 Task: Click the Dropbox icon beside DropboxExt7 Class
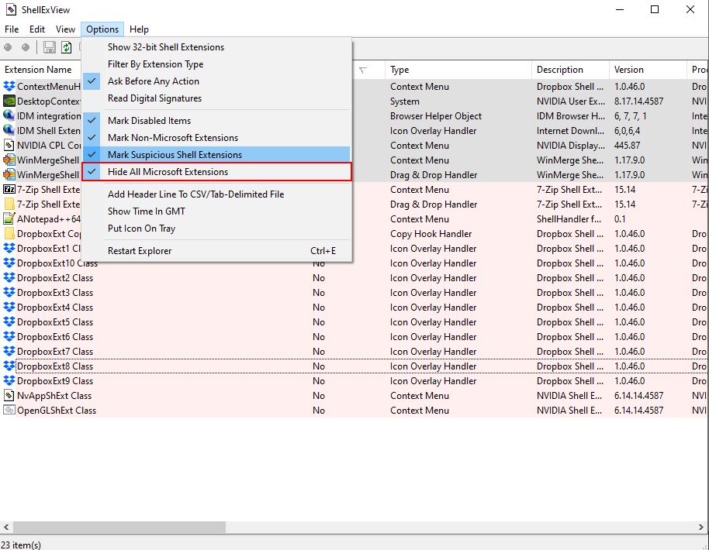pos(9,352)
